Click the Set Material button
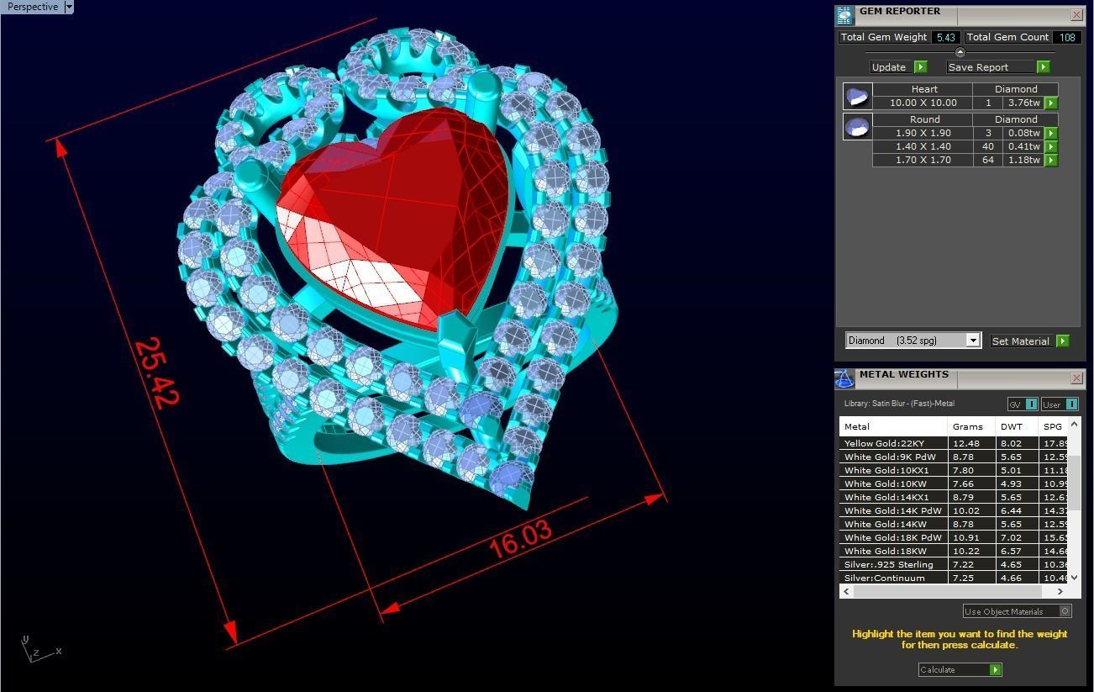The image size is (1094, 692). 1023,341
